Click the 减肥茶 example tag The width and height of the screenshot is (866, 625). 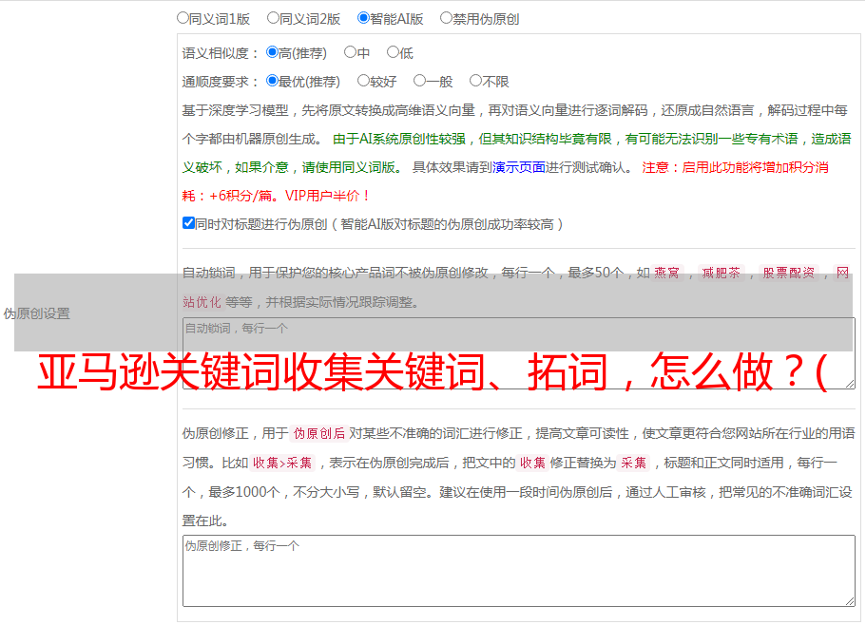coord(722,273)
